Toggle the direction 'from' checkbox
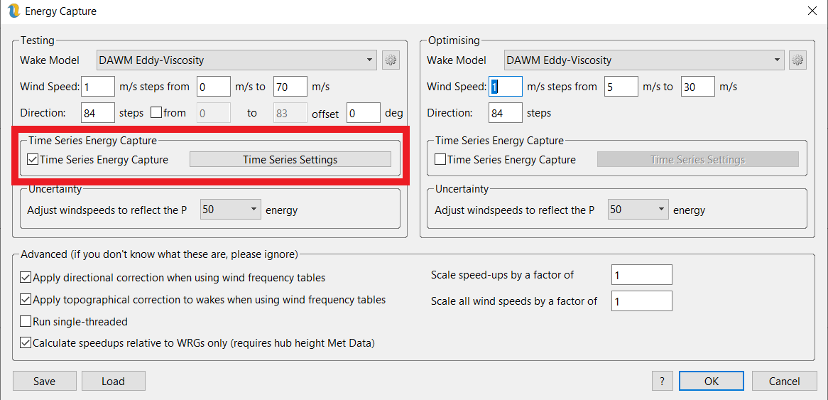This screenshot has height=400, width=828. [x=156, y=113]
